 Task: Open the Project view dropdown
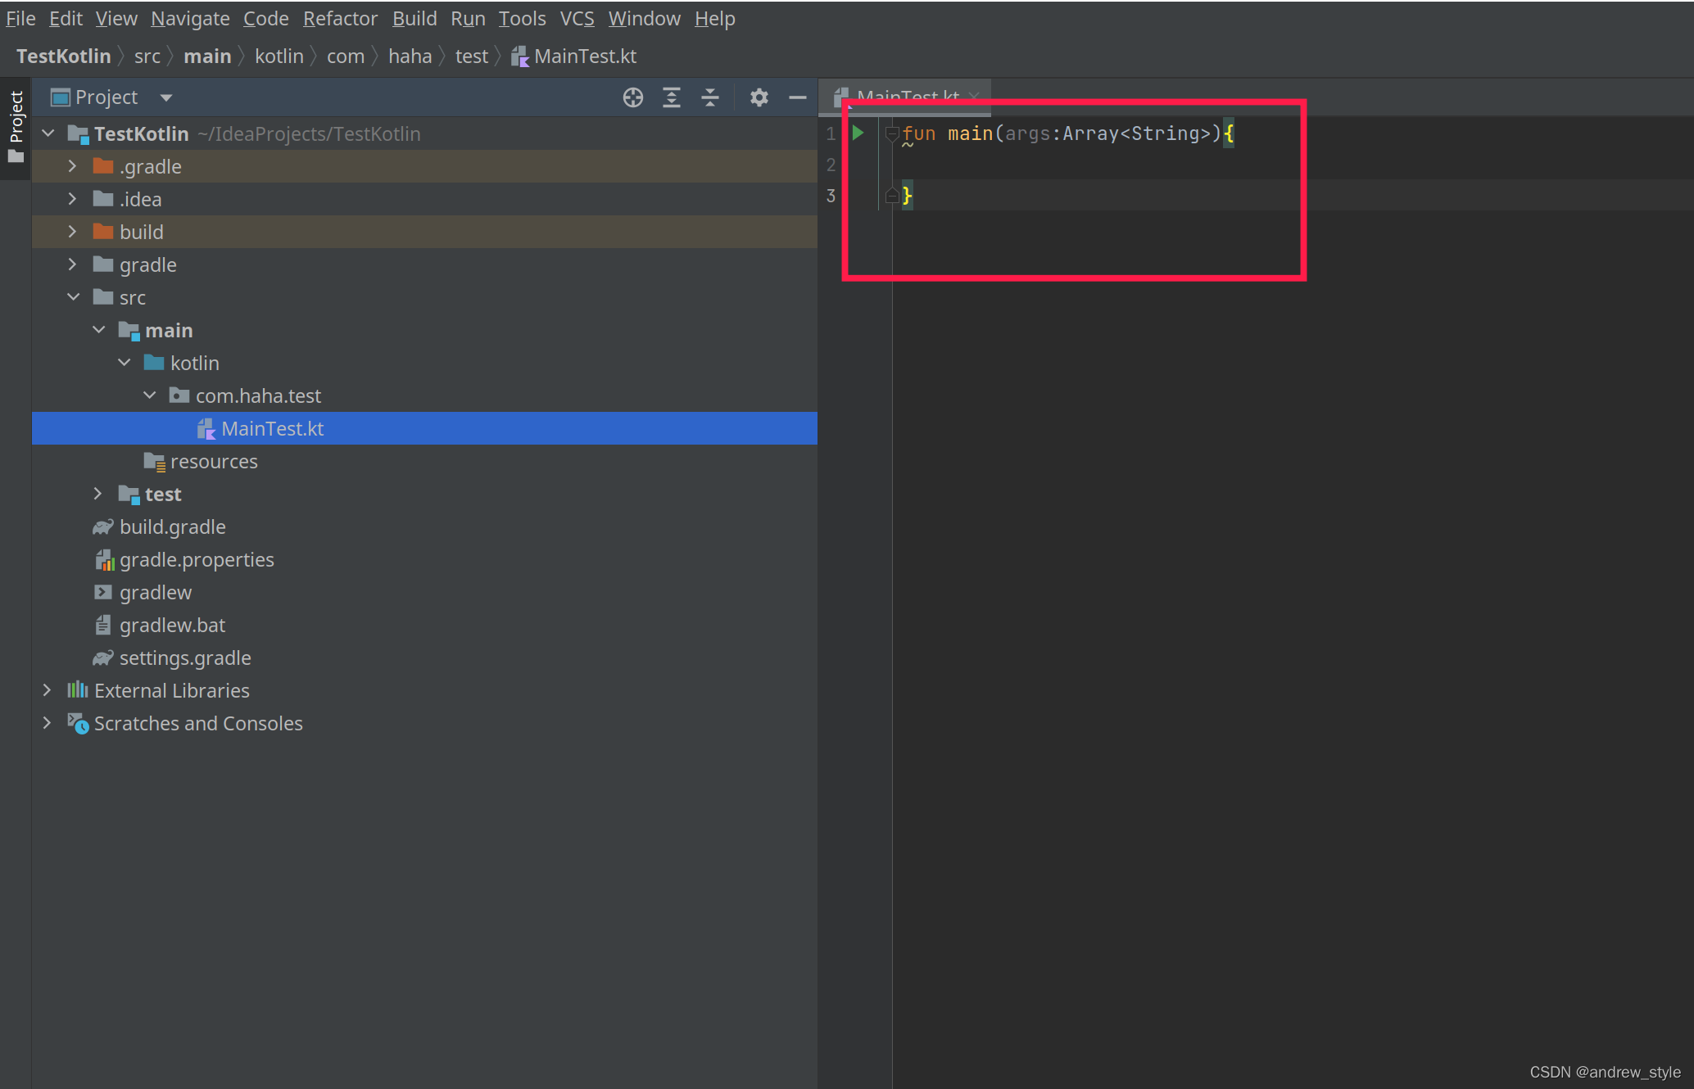point(166,97)
